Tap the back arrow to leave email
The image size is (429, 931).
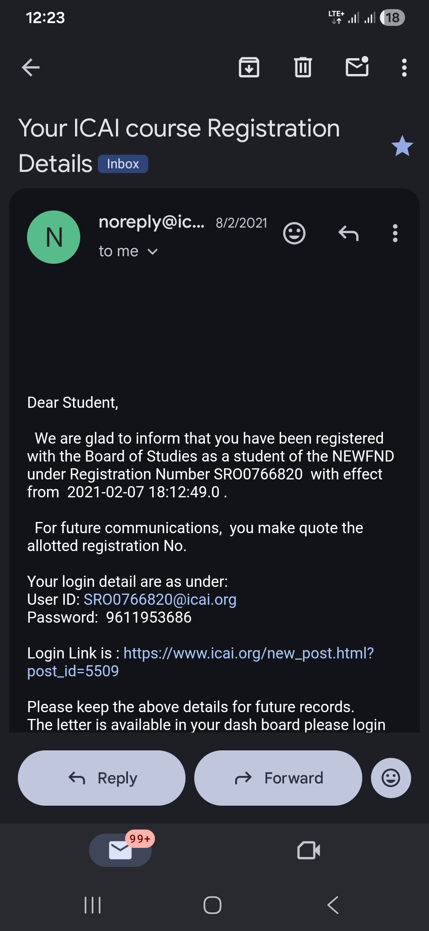(31, 67)
